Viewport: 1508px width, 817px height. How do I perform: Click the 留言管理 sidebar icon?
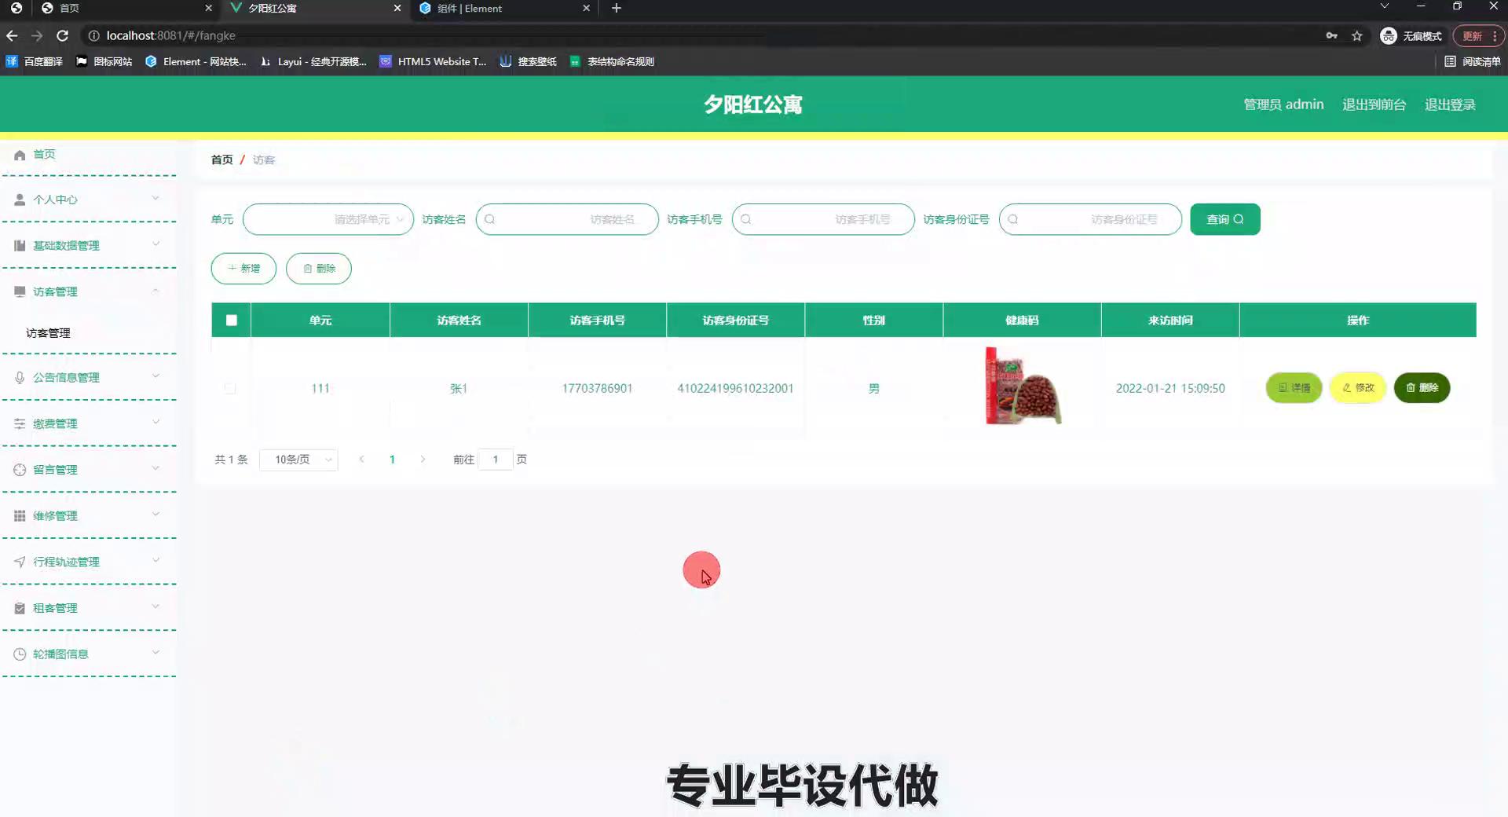(x=20, y=470)
